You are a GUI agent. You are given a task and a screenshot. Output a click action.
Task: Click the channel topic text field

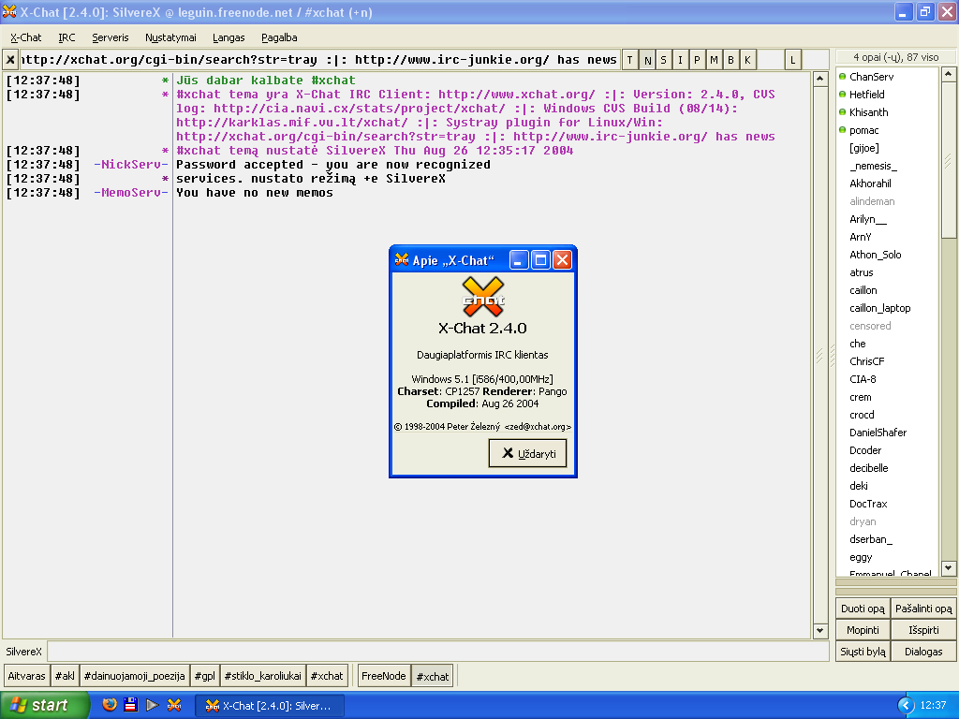point(319,60)
